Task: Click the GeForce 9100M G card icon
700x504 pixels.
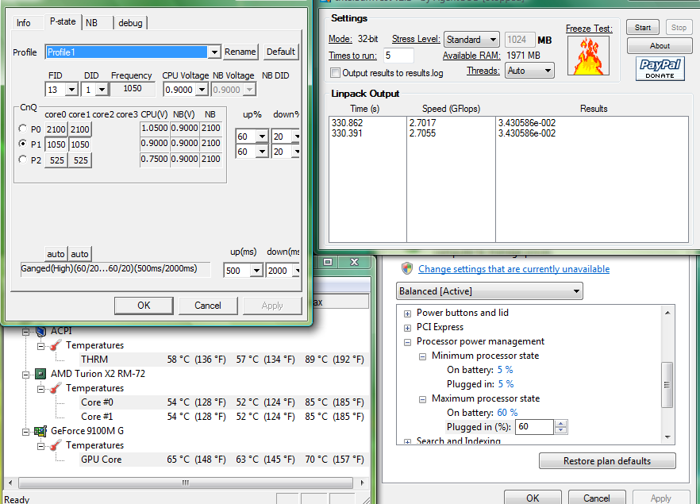Action: pyautogui.click(x=40, y=431)
